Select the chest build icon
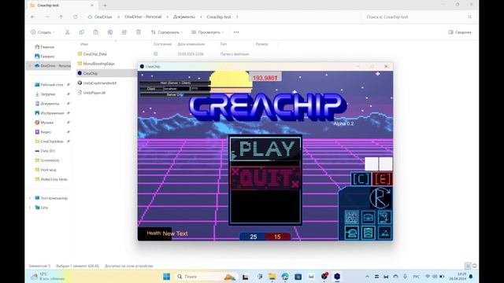 pyautogui.click(x=369, y=217)
